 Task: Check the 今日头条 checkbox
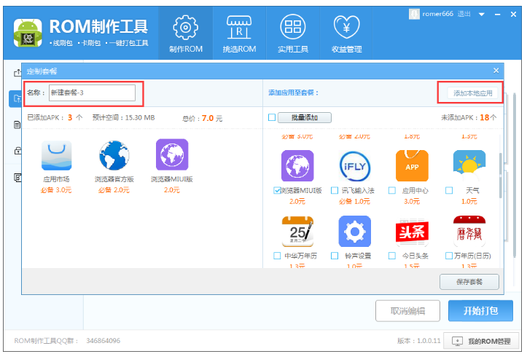[x=392, y=256]
